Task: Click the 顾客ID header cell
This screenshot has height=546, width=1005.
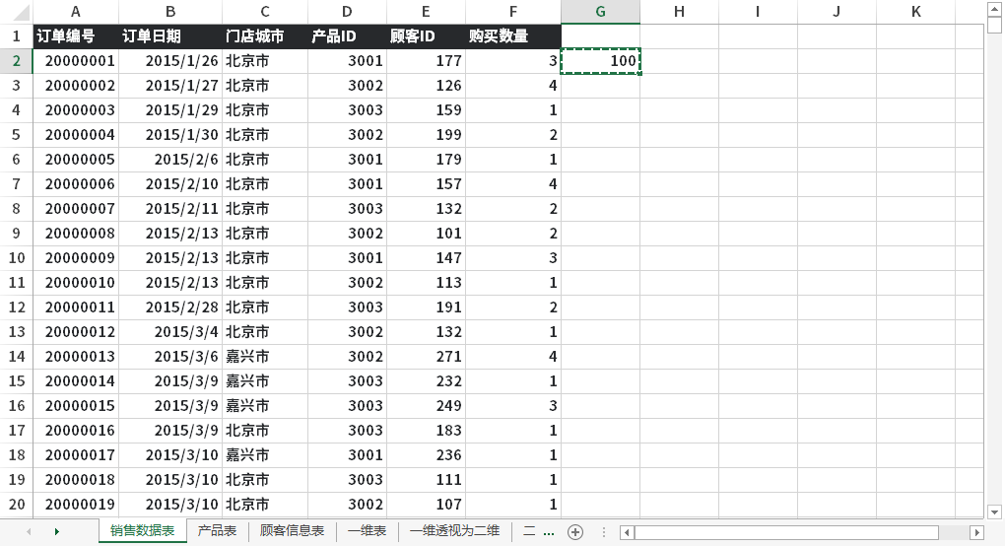Action: point(426,36)
